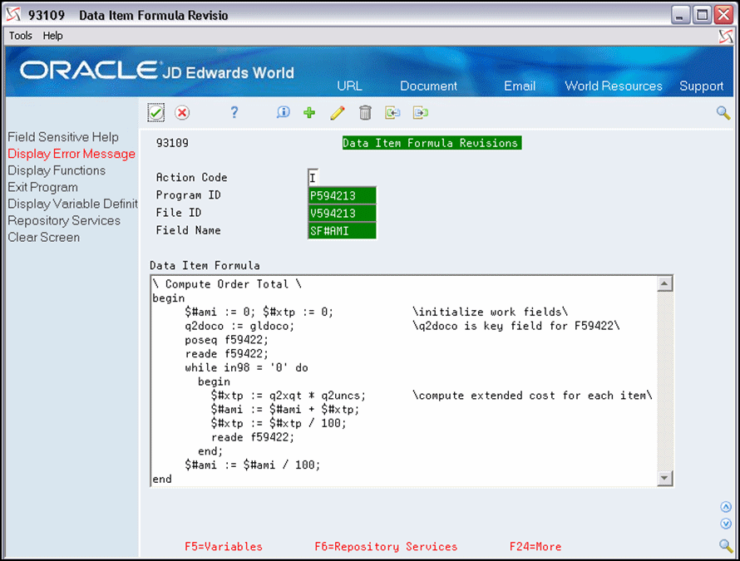This screenshot has width=740, height=561.
Task: Open the Tools menu
Action: (x=21, y=36)
